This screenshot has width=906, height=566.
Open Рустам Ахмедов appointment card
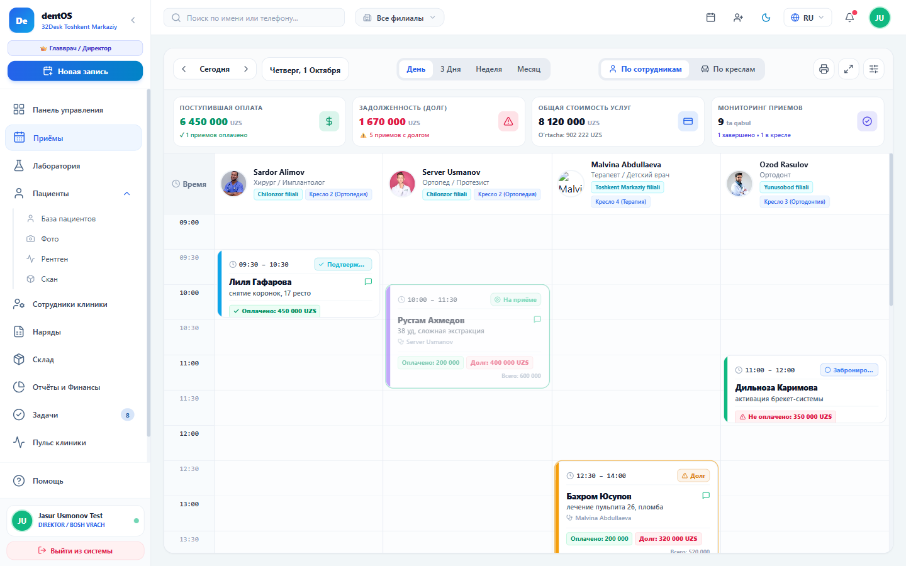467,336
